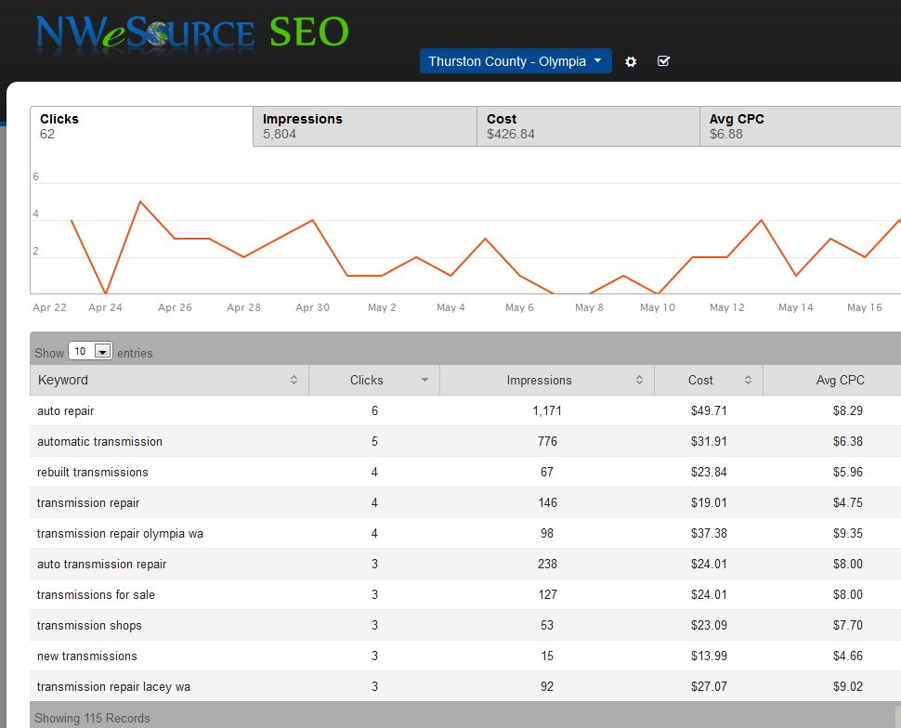The height and width of the screenshot is (728, 901).
Task: Click the NWeSource SEO logo
Action: point(192,33)
